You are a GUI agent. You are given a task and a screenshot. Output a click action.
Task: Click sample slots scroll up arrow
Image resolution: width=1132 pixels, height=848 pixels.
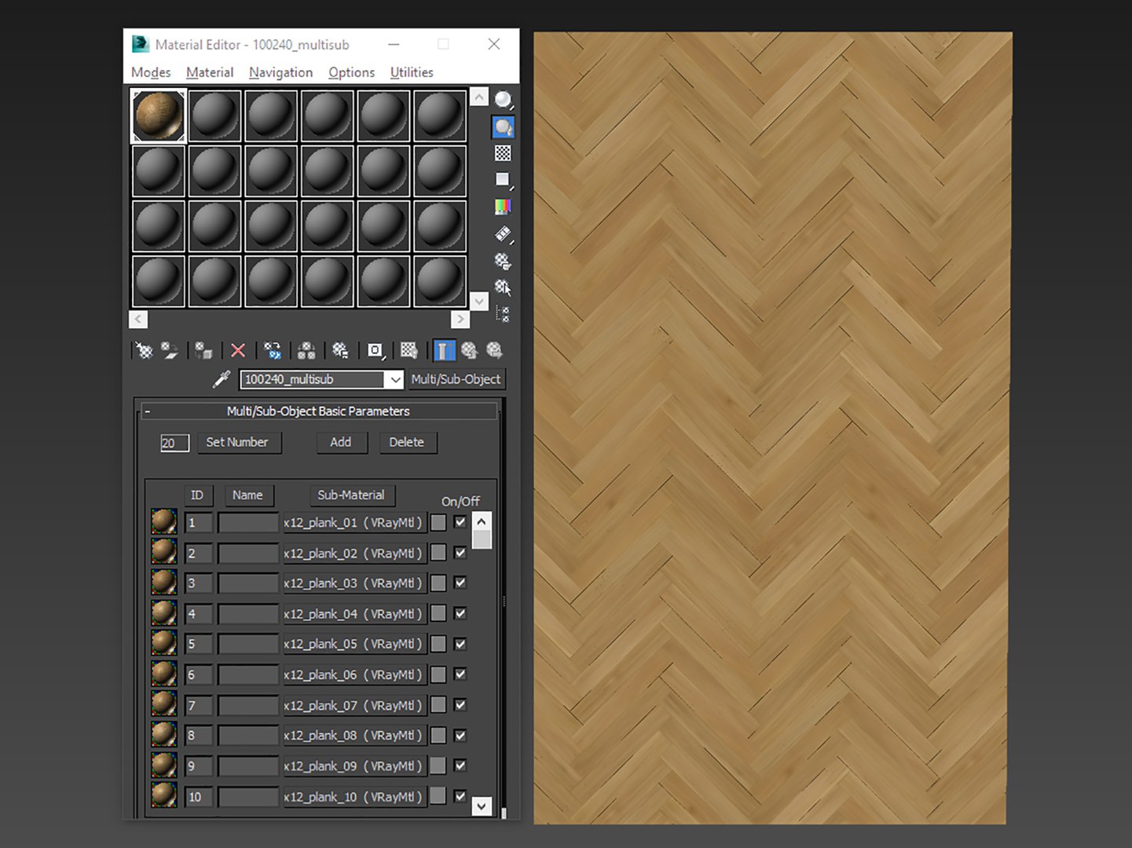[479, 97]
